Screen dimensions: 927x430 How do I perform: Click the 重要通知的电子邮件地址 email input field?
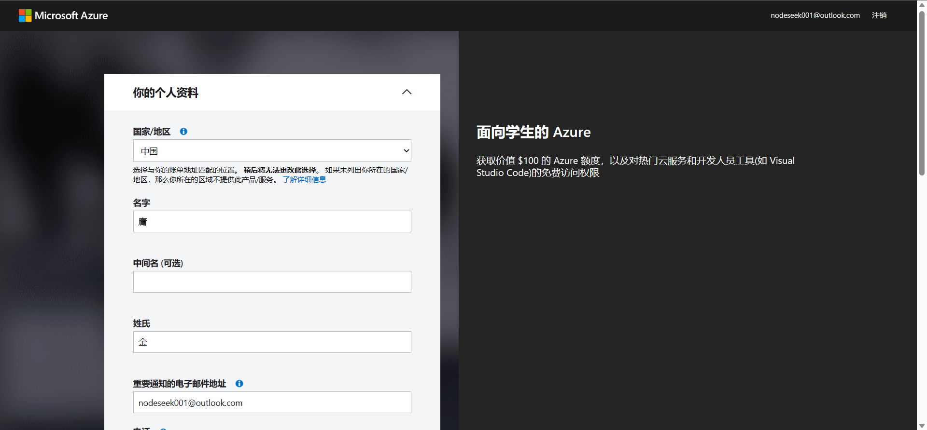click(272, 403)
